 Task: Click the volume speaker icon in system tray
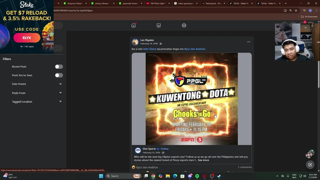pos(305,176)
